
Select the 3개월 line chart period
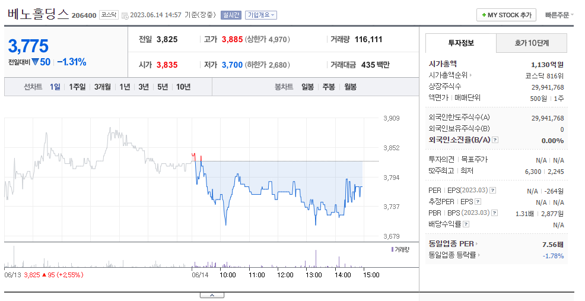point(102,87)
